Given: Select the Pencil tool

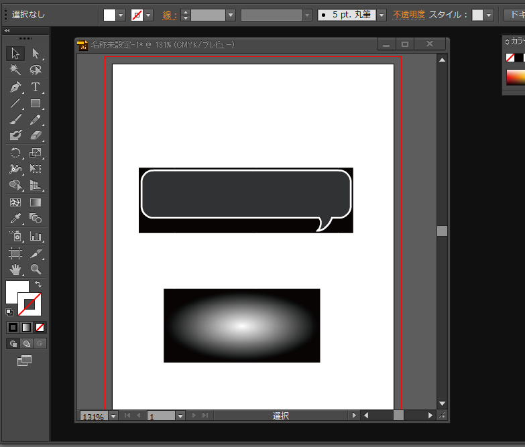Looking at the screenshot, I should [36, 119].
